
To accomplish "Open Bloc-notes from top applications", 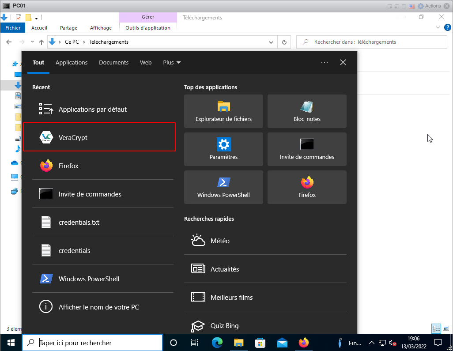I will click(307, 111).
